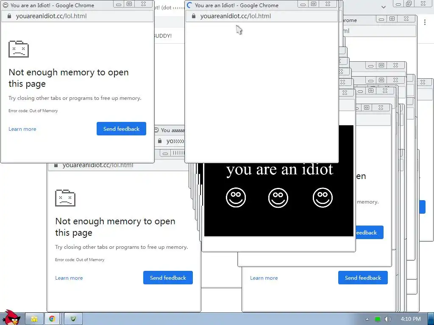Click the green shield taskbar icon
Screen dimensions: 434x325
73,319
